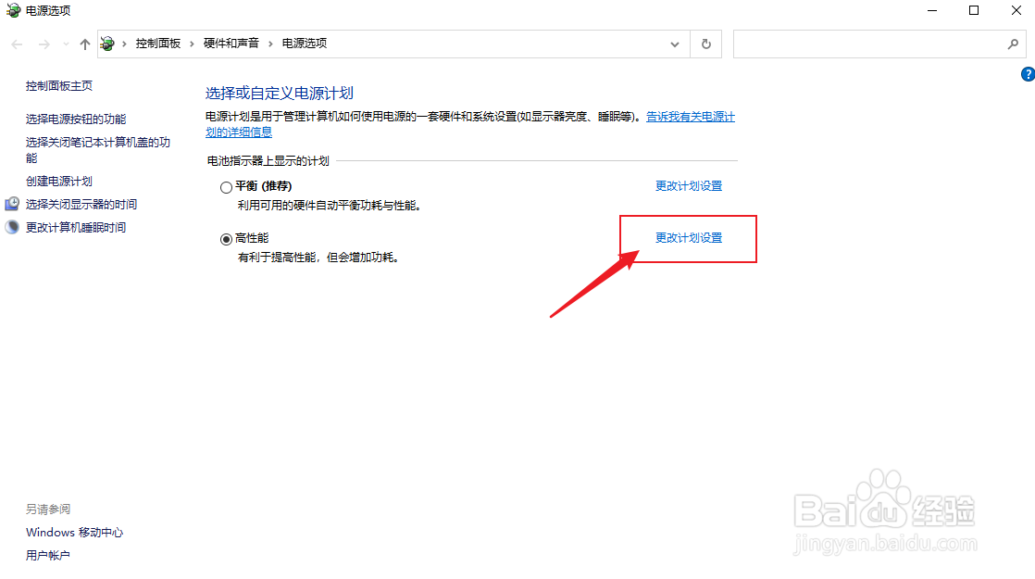Click the refresh icon in address bar

coord(705,43)
